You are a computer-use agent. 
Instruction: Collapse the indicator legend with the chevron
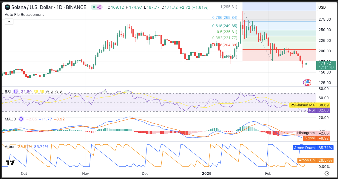[x=9, y=22]
